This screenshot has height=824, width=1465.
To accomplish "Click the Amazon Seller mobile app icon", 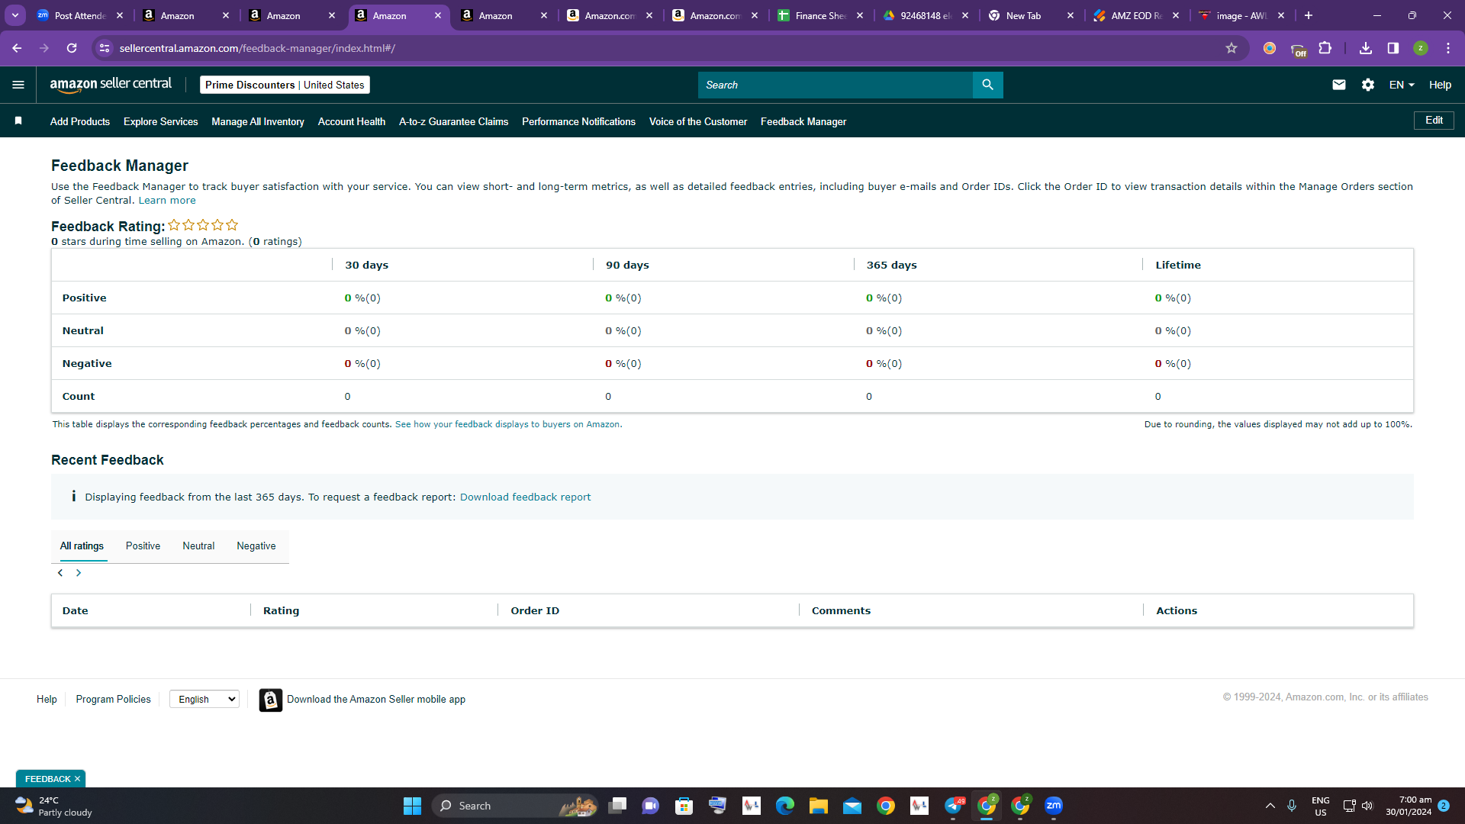I will [x=270, y=700].
